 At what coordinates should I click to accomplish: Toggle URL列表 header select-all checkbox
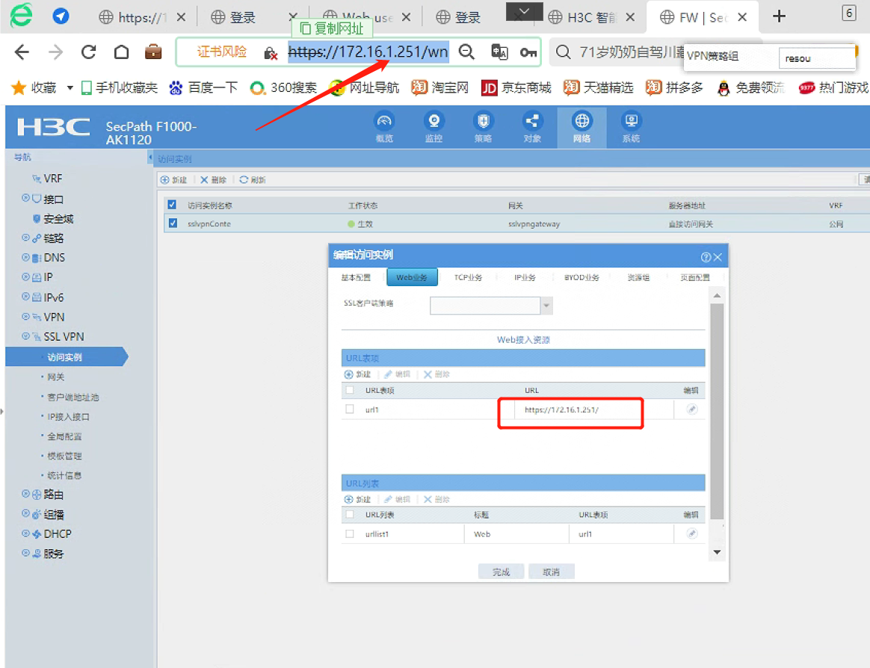[350, 514]
